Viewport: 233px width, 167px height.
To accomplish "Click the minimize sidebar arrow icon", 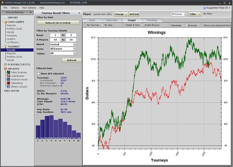I will click(30, 12).
